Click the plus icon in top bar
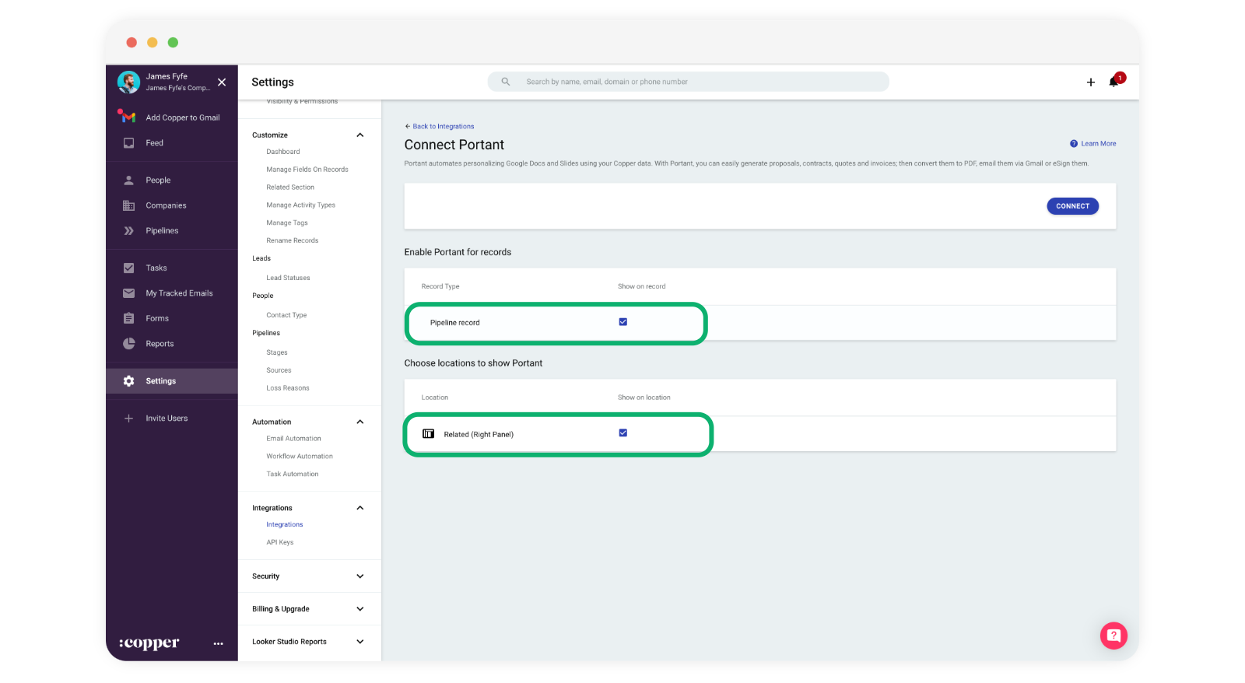The width and height of the screenshot is (1245, 683). pyautogui.click(x=1090, y=82)
